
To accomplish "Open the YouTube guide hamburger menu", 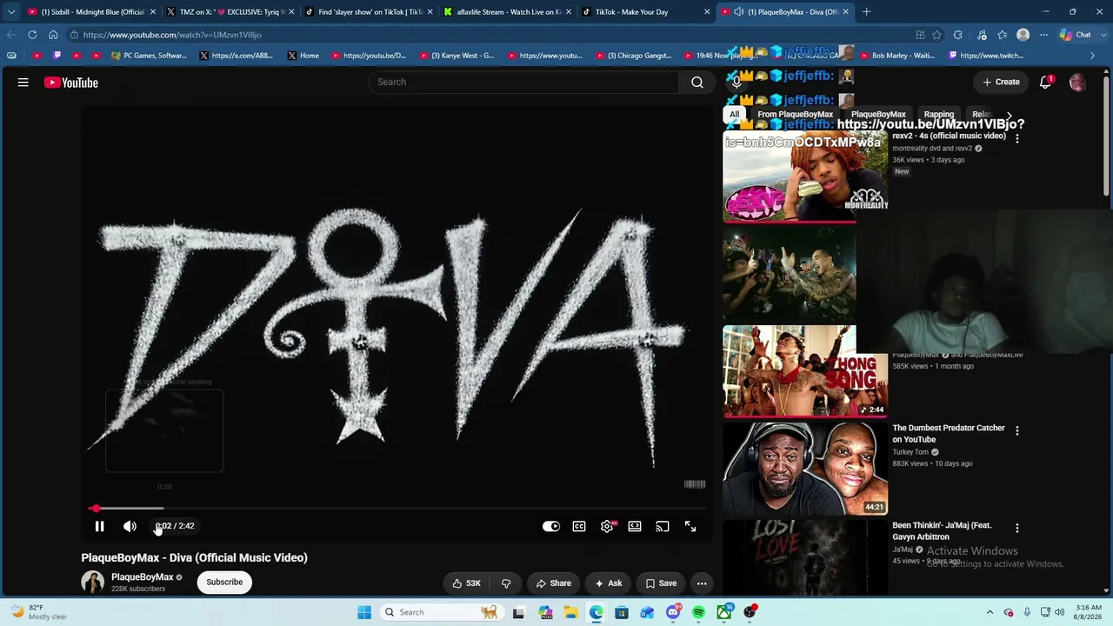I will click(23, 83).
